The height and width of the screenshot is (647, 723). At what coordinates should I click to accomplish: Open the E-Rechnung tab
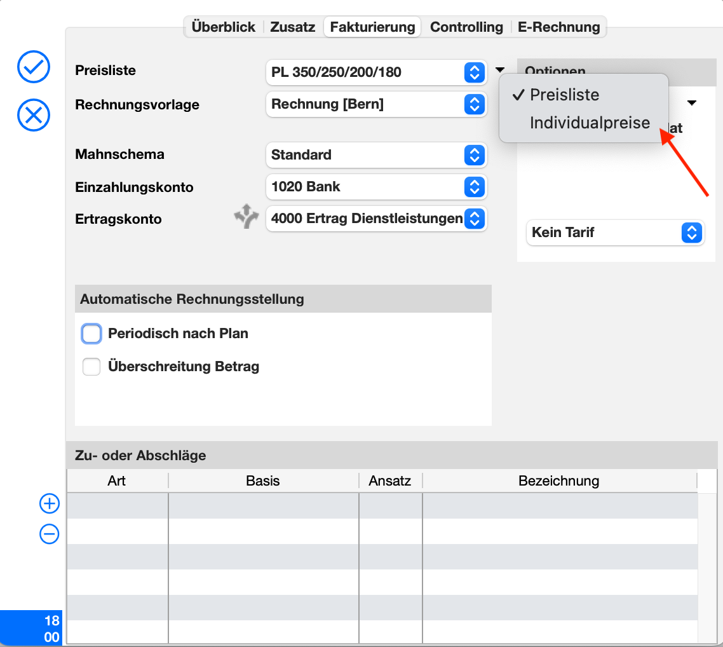click(x=558, y=27)
